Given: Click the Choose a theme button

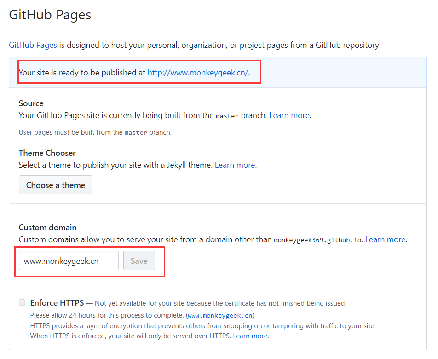Looking at the screenshot, I should 56,185.
